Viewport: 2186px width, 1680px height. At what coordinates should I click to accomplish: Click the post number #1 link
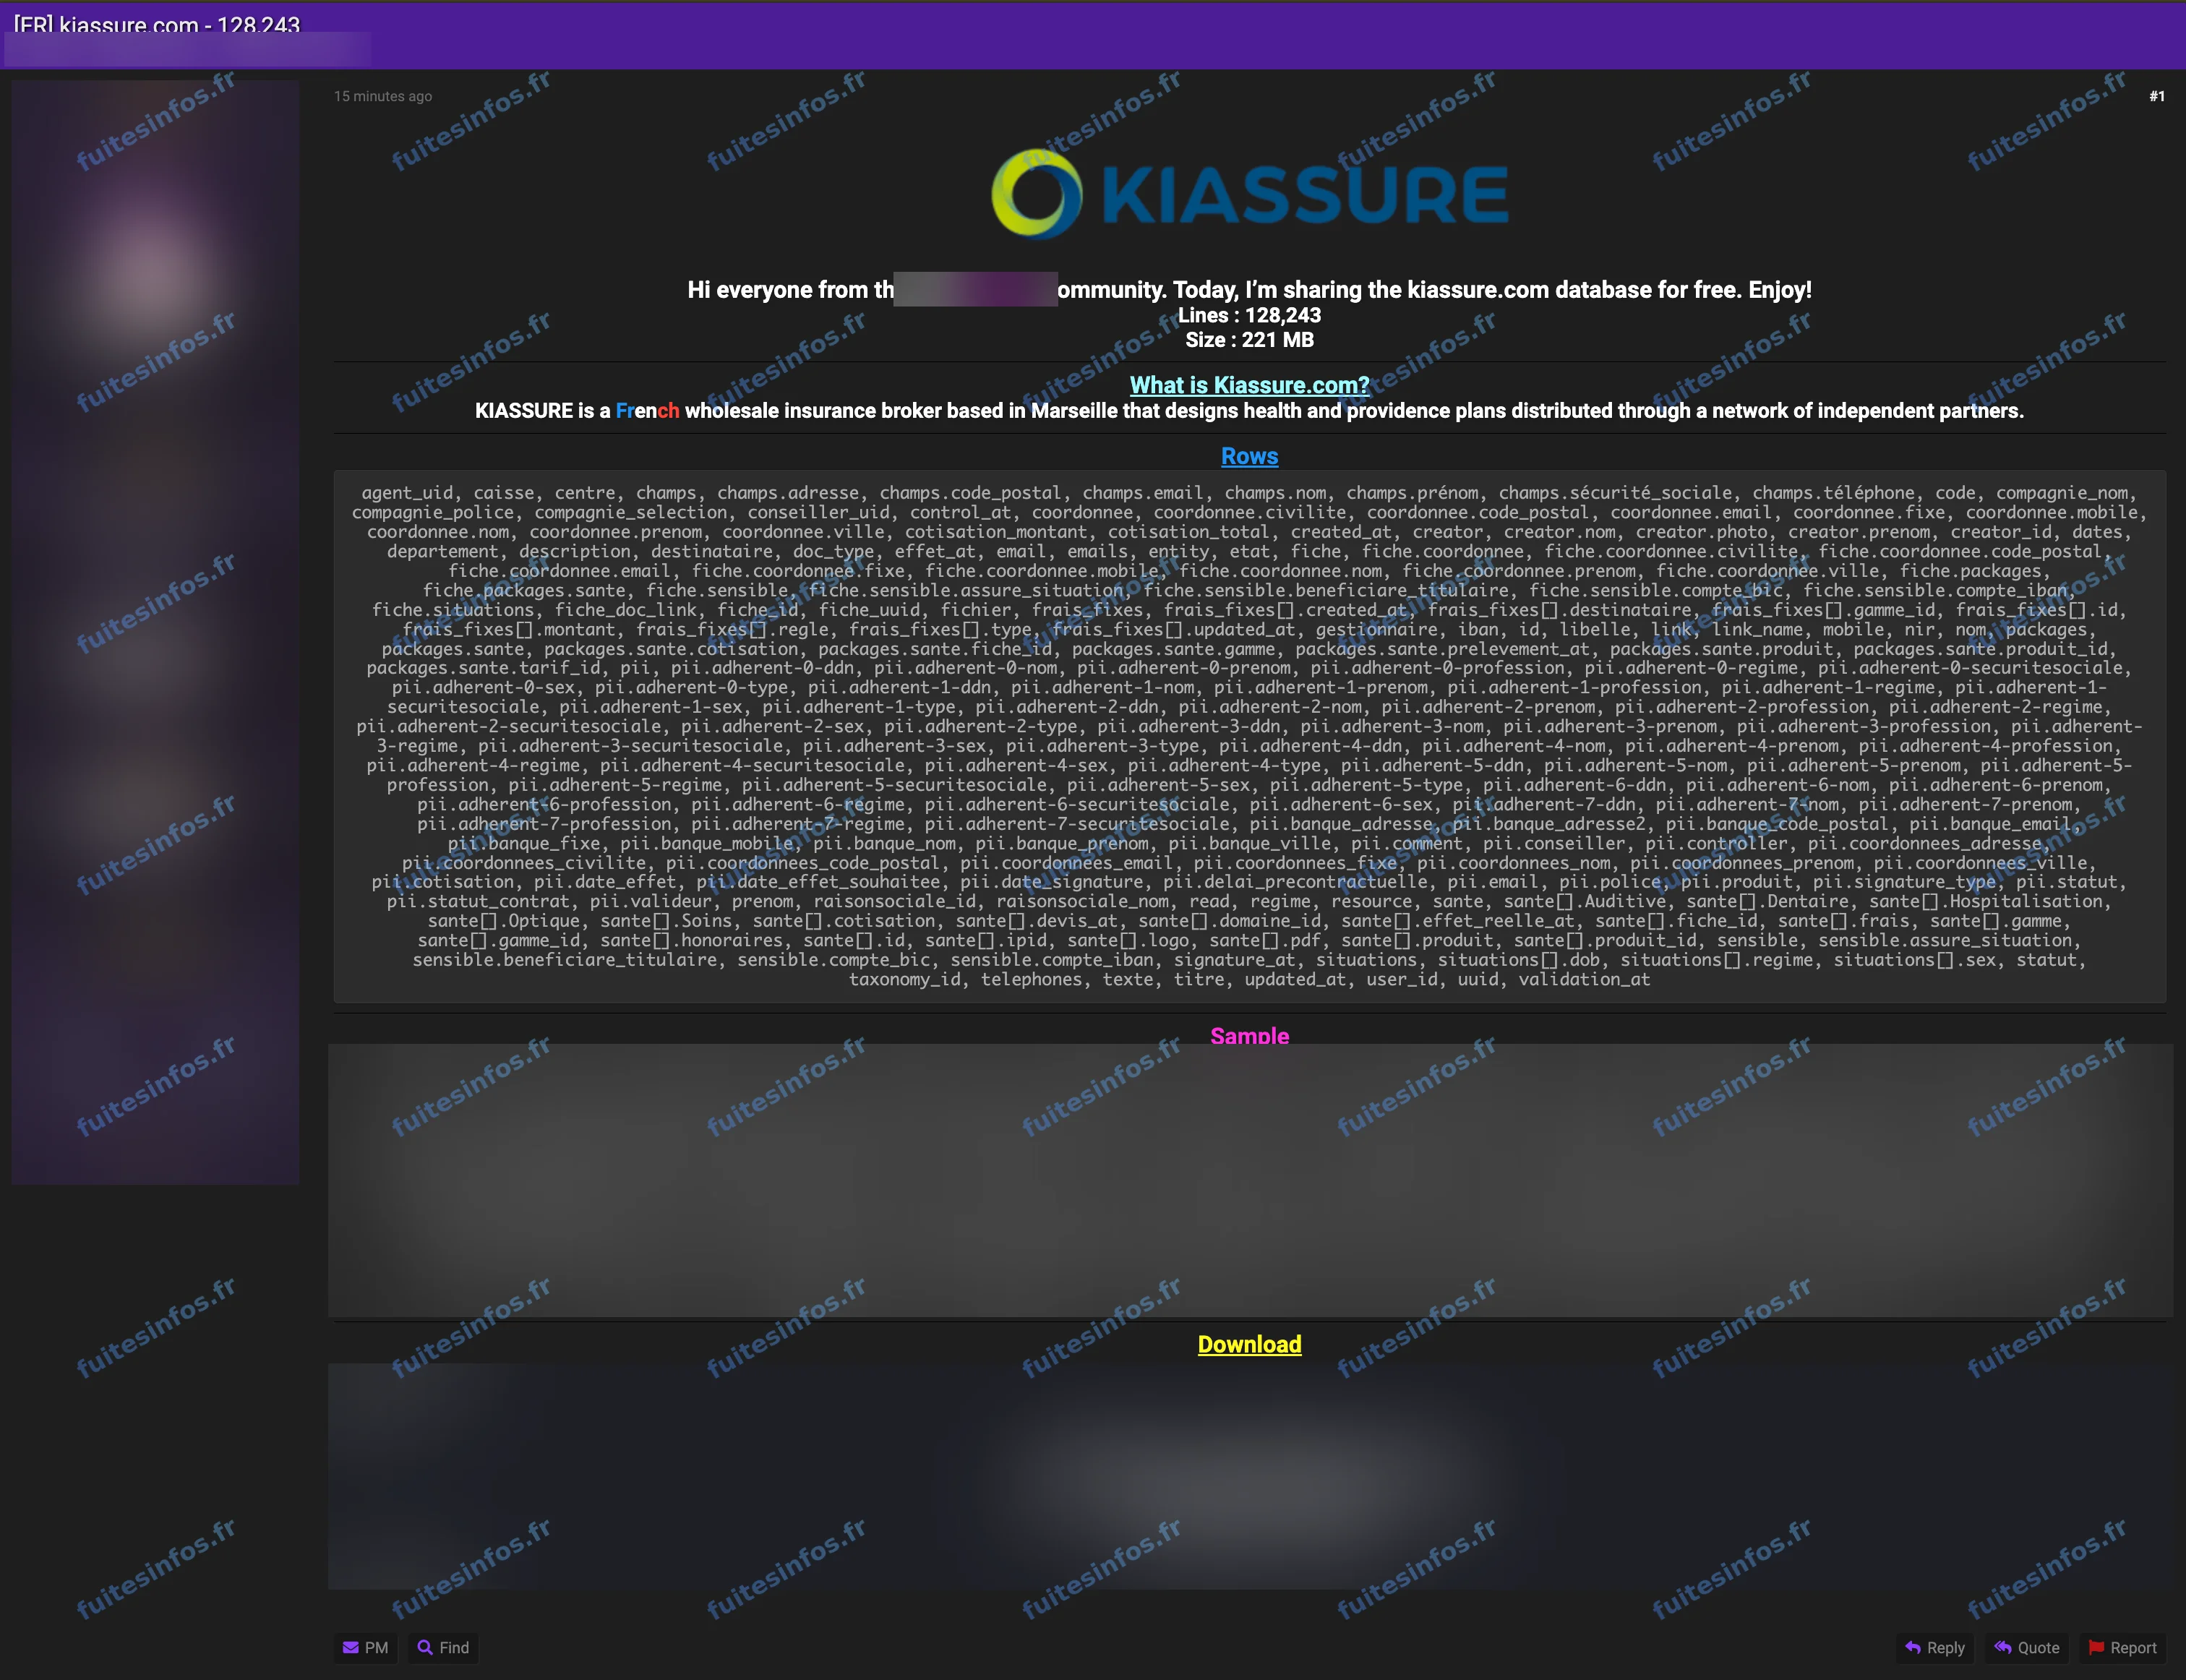[2156, 96]
